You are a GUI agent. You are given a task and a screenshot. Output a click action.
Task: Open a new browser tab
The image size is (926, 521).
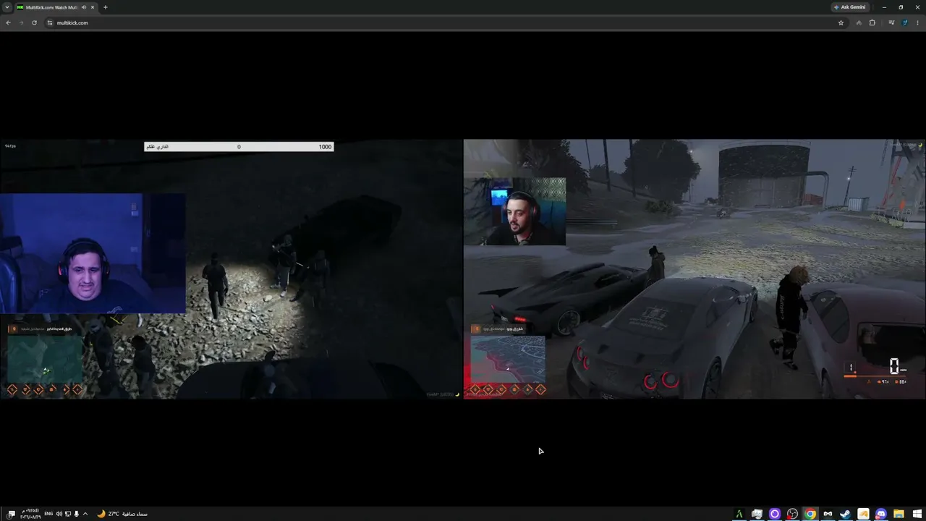point(106,7)
